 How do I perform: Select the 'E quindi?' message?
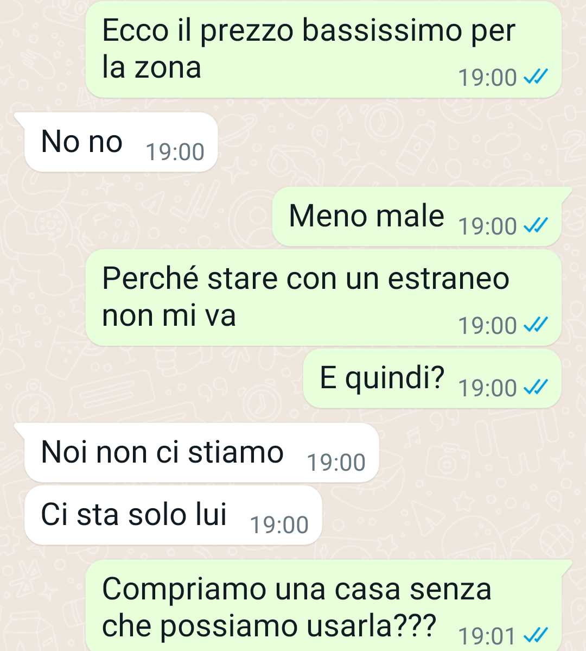click(x=432, y=378)
